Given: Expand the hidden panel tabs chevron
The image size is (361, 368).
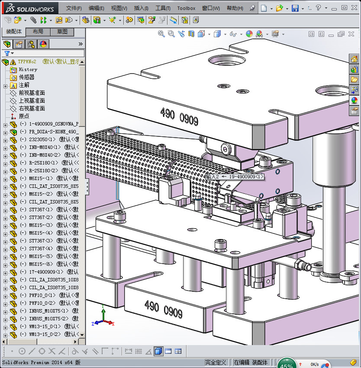Looking at the screenshot, I should [81, 44].
